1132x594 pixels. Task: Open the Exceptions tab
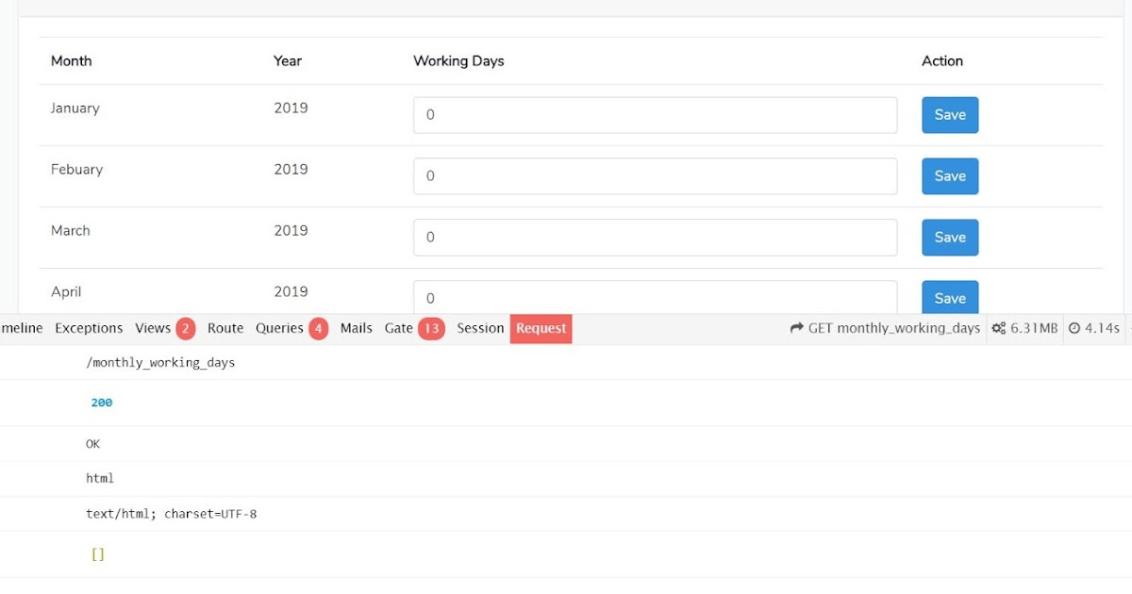[x=89, y=328]
